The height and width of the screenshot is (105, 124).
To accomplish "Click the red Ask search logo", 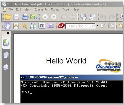I will click(x=61, y=26).
